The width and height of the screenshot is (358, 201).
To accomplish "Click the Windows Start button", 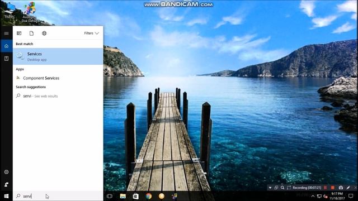I will click(x=6, y=196).
